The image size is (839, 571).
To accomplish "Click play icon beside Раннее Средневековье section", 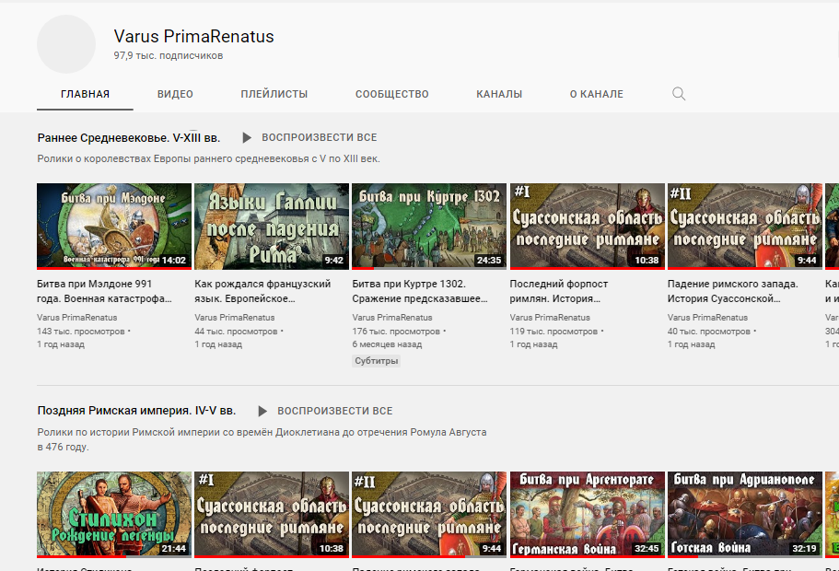I will click(247, 138).
